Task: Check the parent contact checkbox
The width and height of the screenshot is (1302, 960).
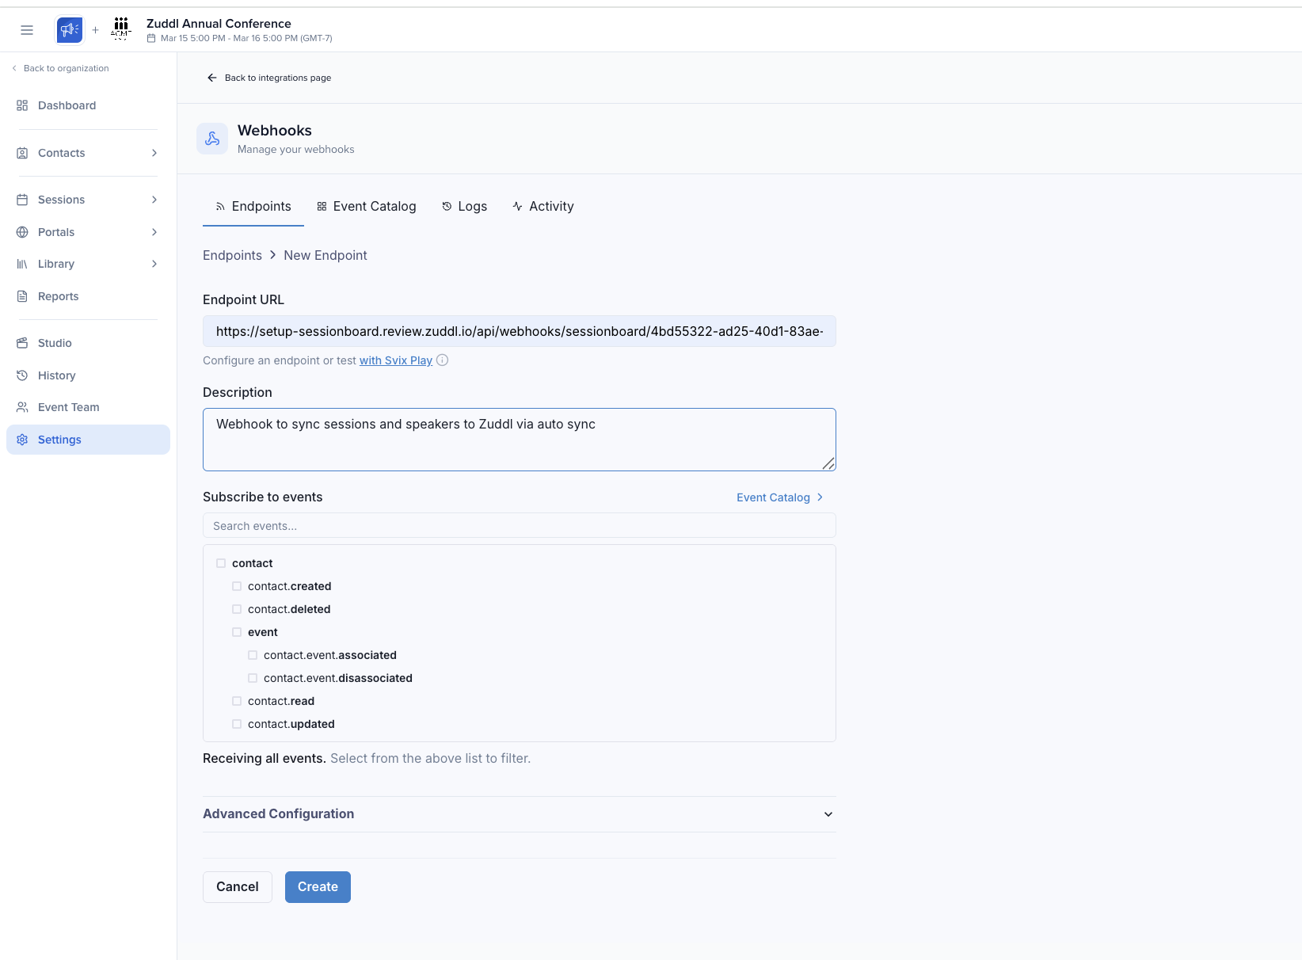Action: [221, 563]
